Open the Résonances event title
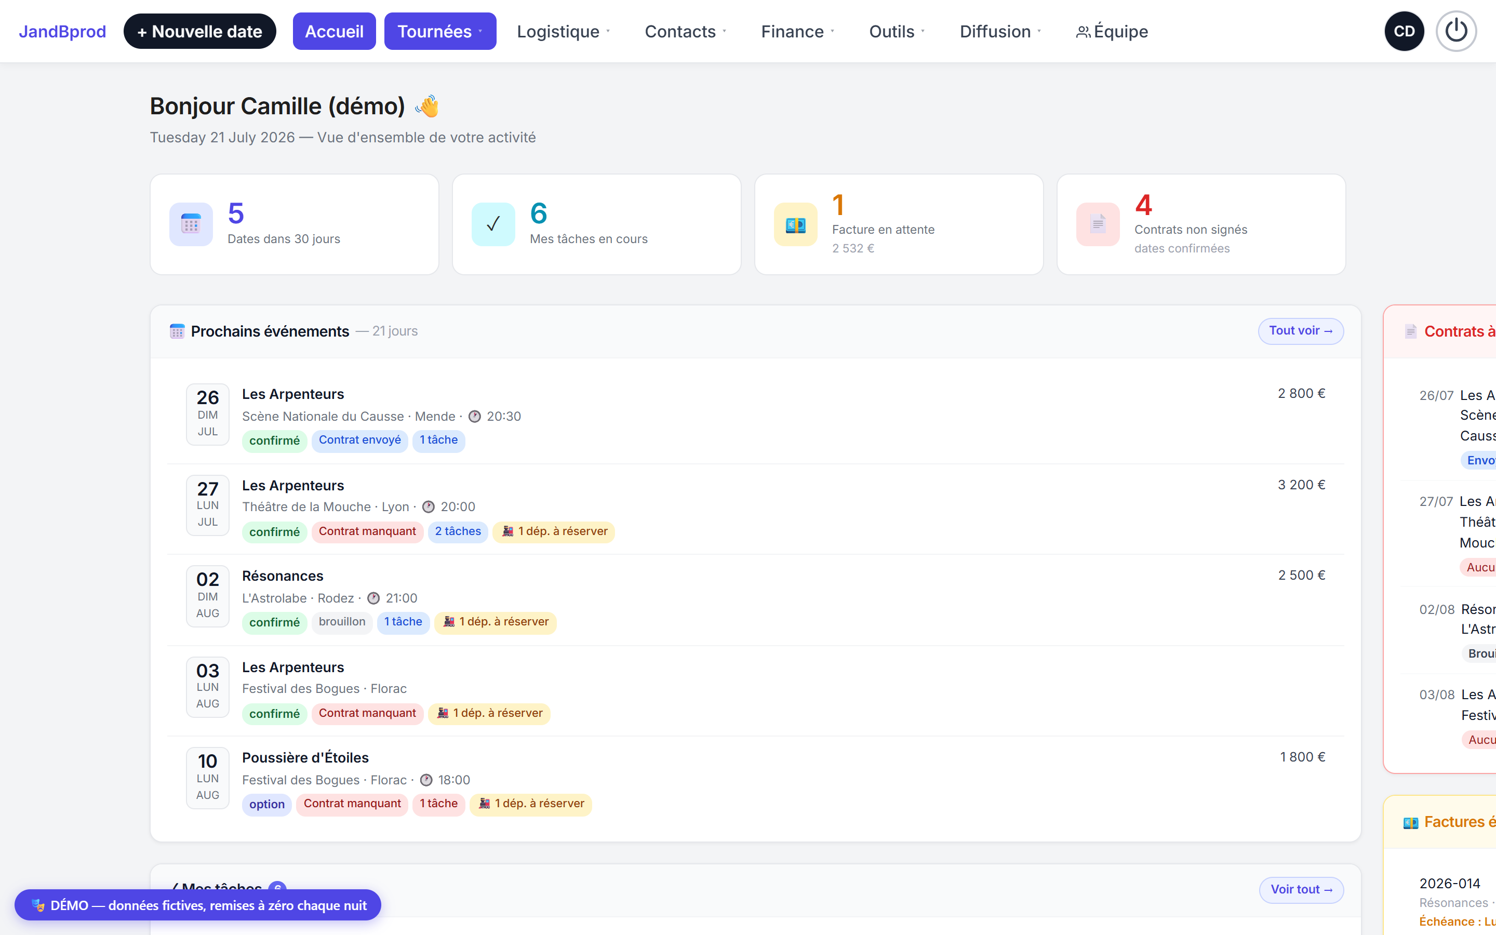 pos(283,576)
